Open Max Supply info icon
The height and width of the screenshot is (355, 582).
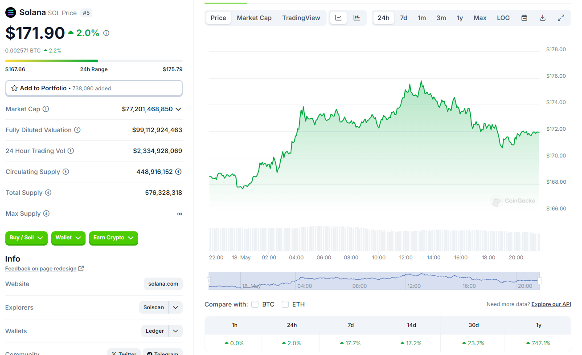[46, 214]
